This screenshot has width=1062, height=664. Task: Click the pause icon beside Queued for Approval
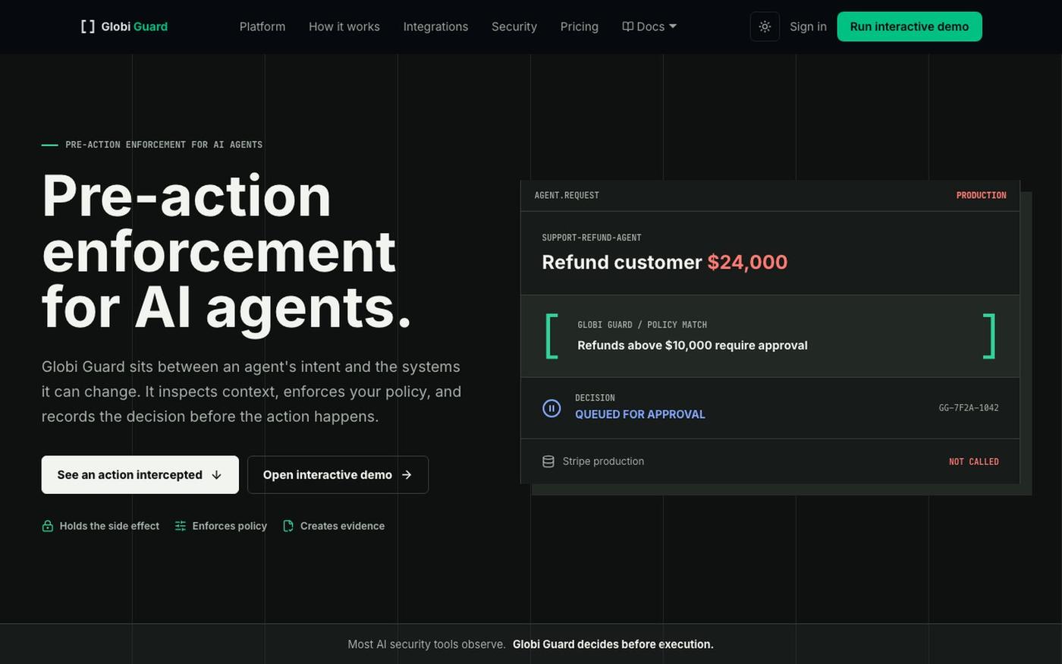pos(551,408)
